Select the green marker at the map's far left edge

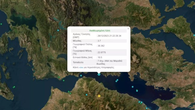[1, 24]
